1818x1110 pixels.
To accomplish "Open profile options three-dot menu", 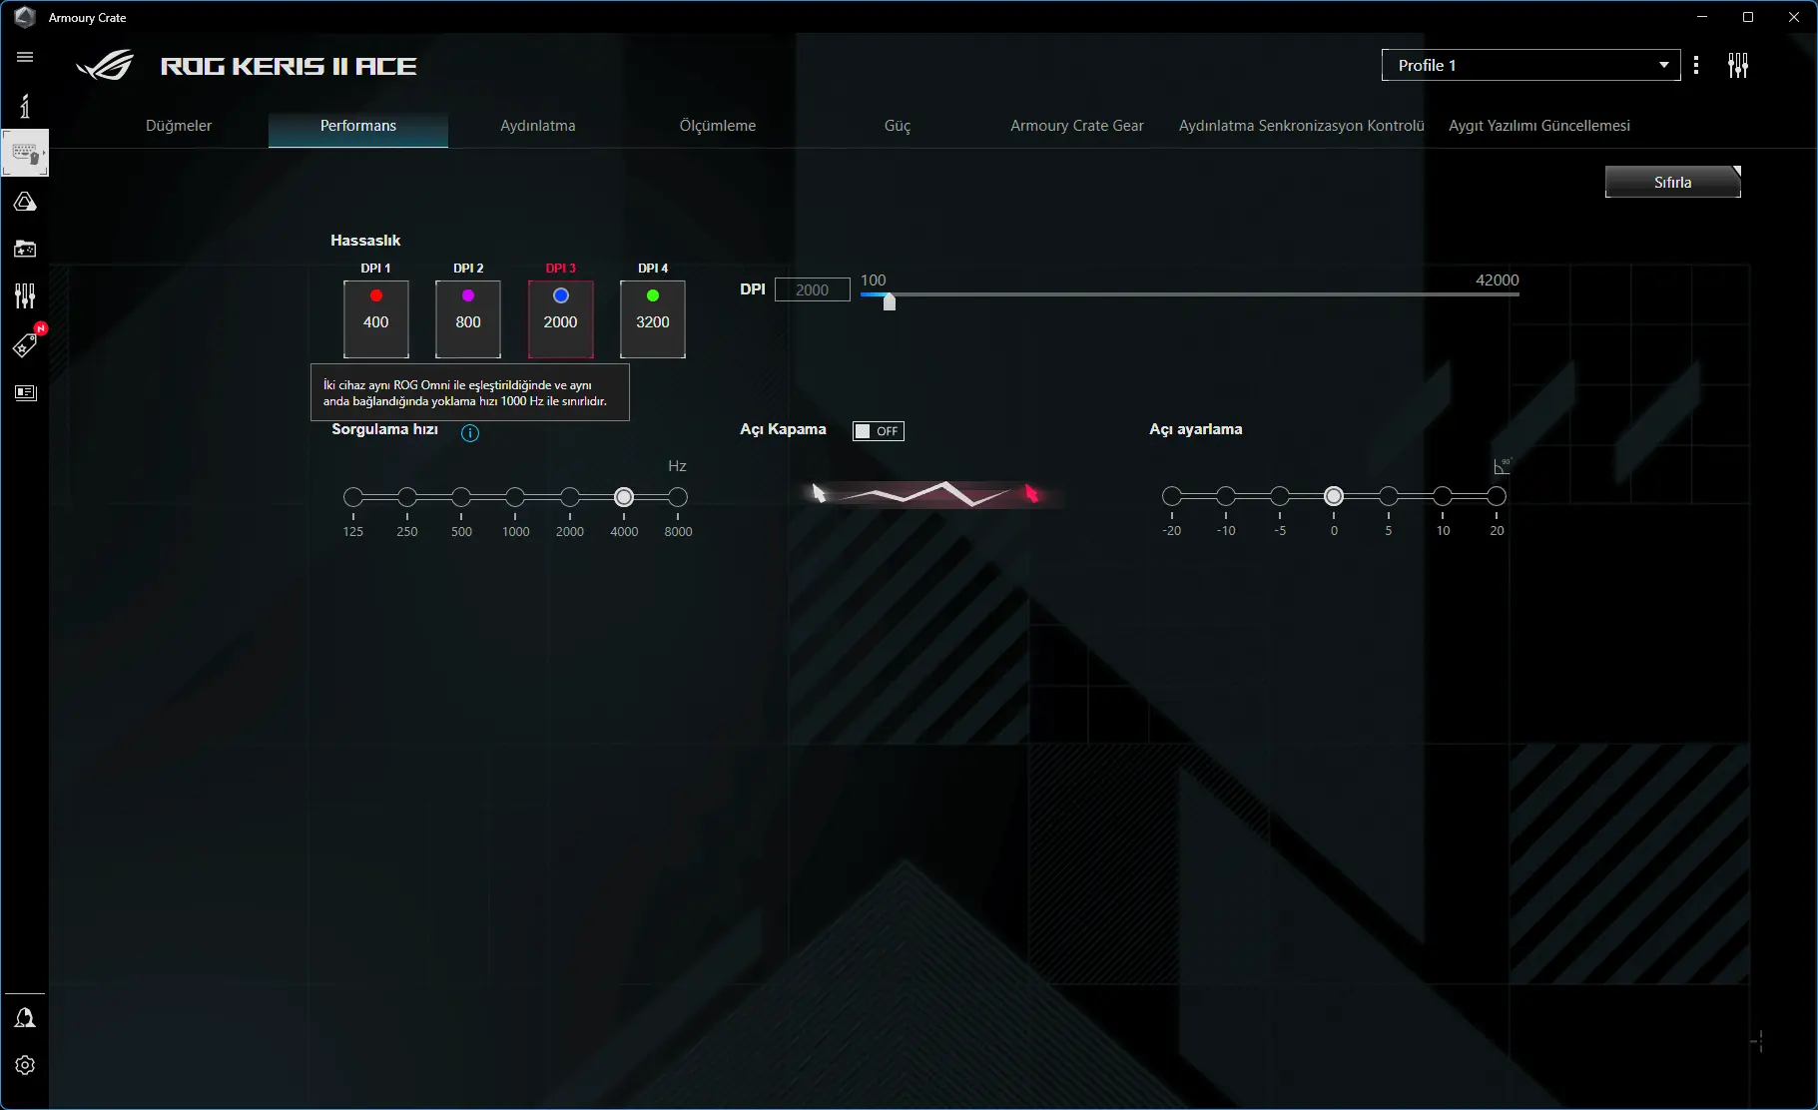I will point(1696,65).
